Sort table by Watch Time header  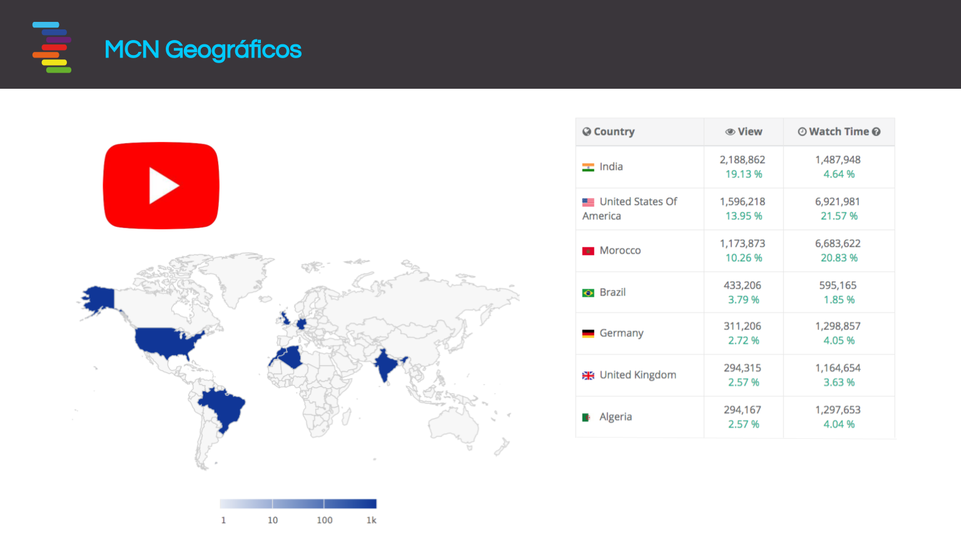[839, 132]
